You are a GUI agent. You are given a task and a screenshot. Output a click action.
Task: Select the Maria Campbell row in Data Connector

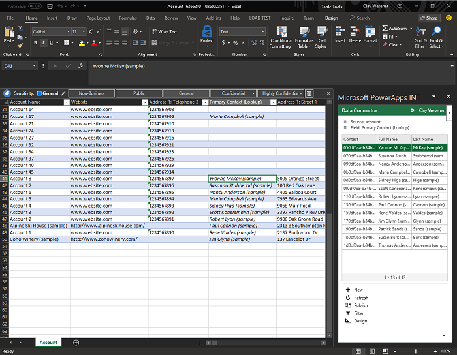(x=392, y=172)
